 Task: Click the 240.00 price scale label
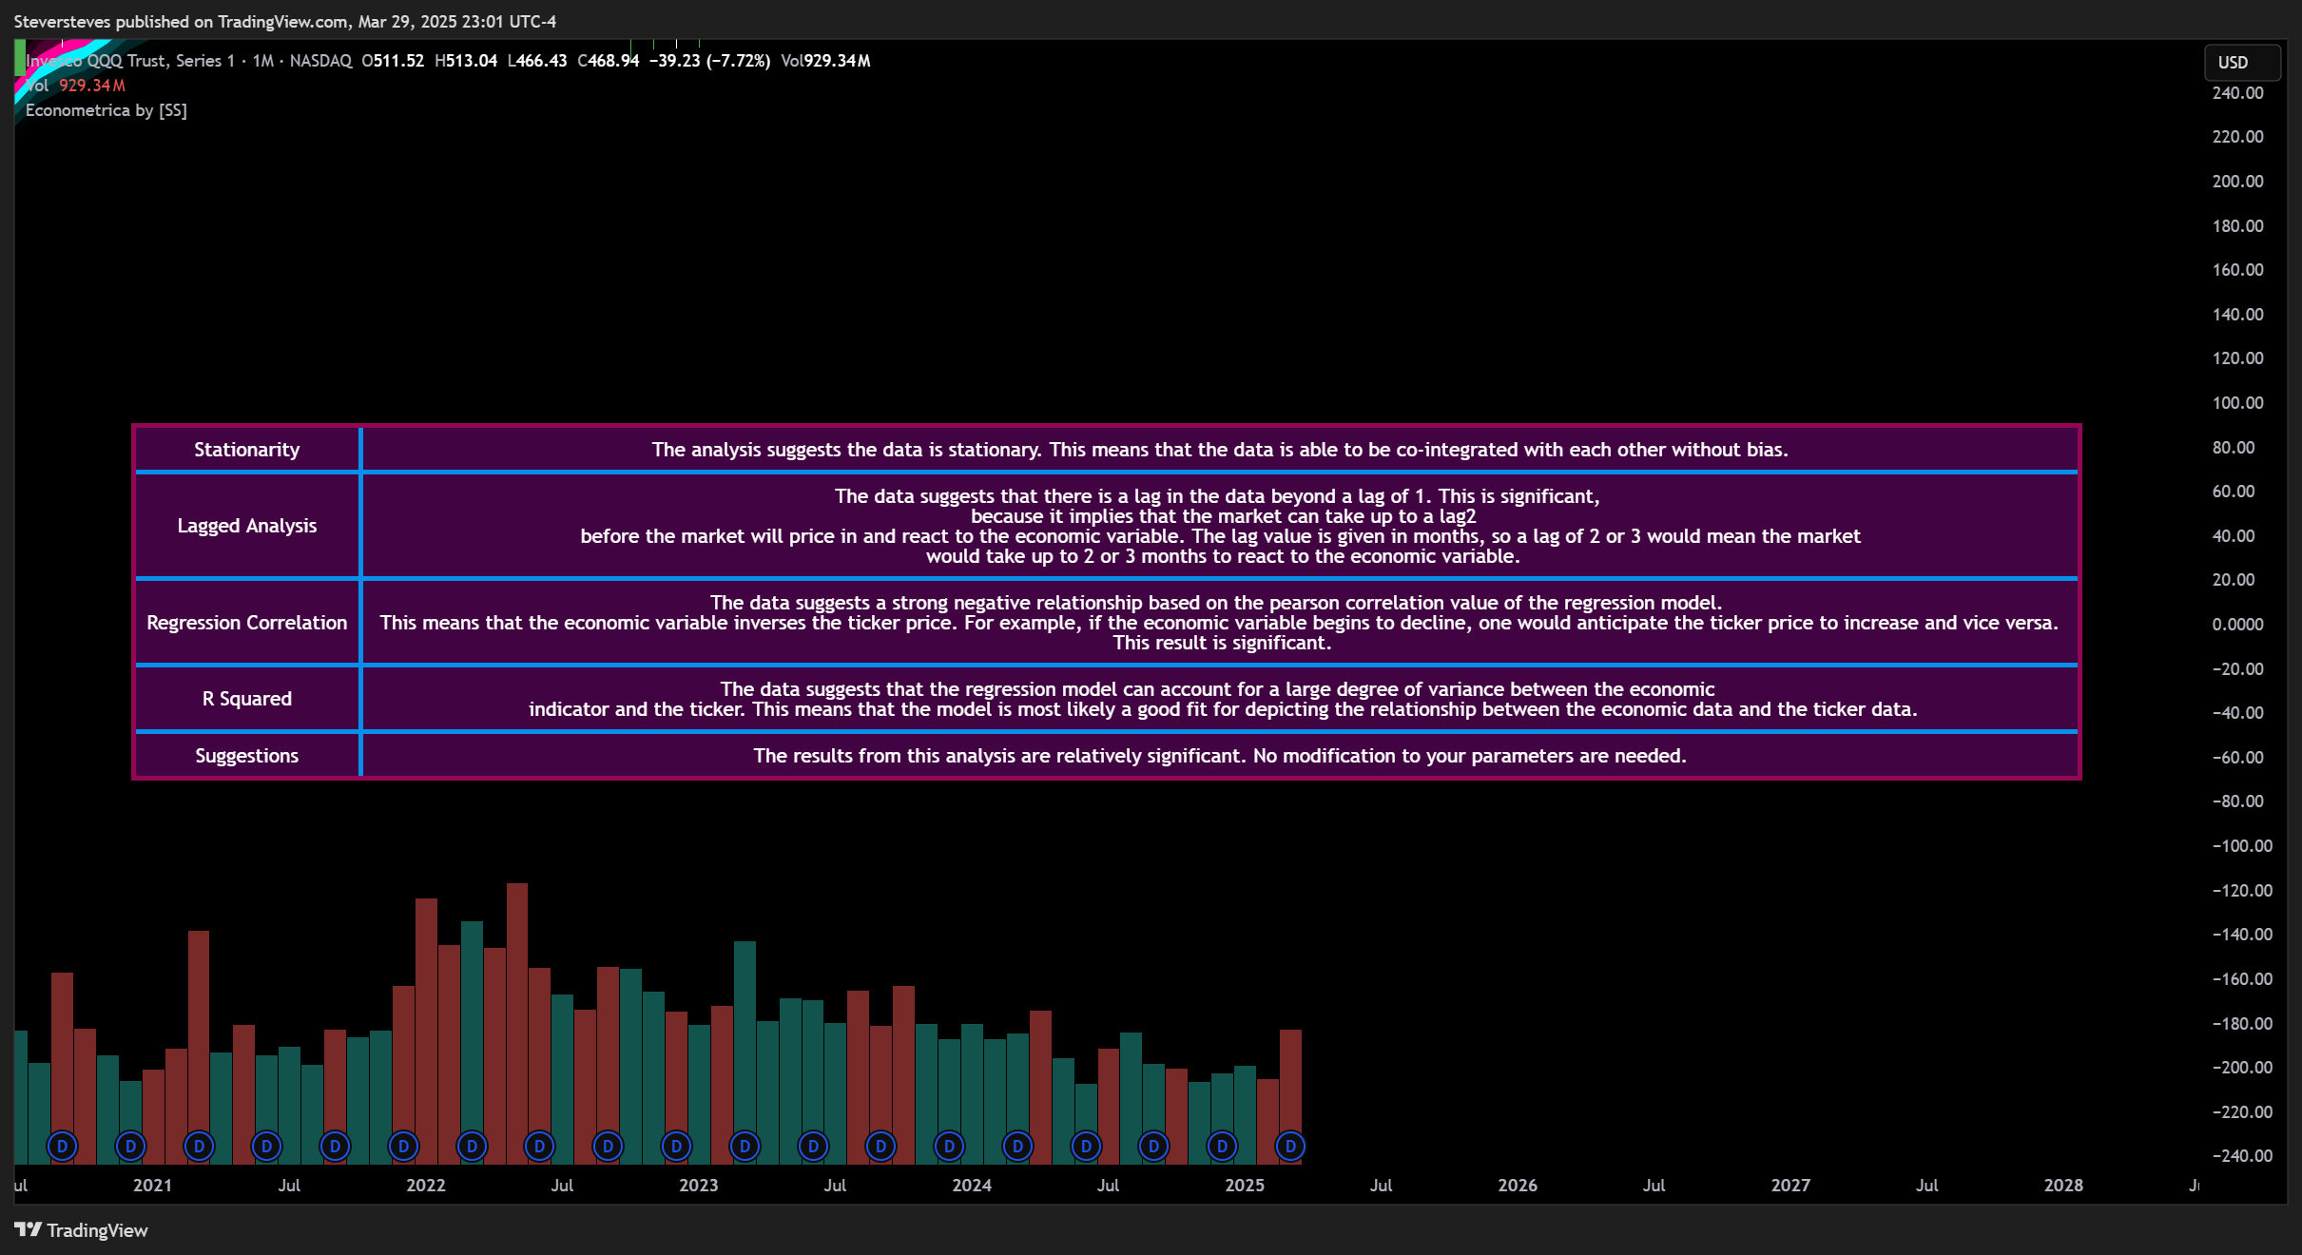(x=2238, y=93)
